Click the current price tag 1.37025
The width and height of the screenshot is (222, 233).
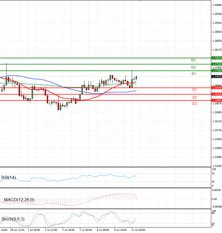coord(217,77)
